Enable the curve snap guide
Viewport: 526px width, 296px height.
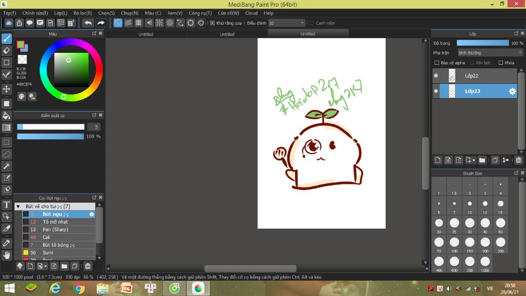click(180, 23)
